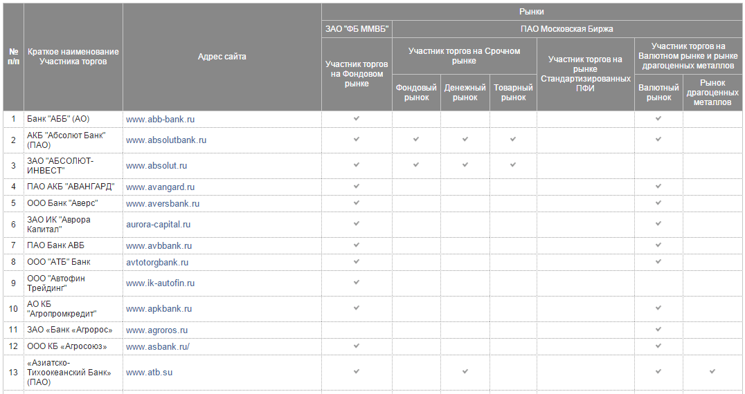
Task: Click the Рынок драгоценных металлов column header
Action: (x=712, y=93)
